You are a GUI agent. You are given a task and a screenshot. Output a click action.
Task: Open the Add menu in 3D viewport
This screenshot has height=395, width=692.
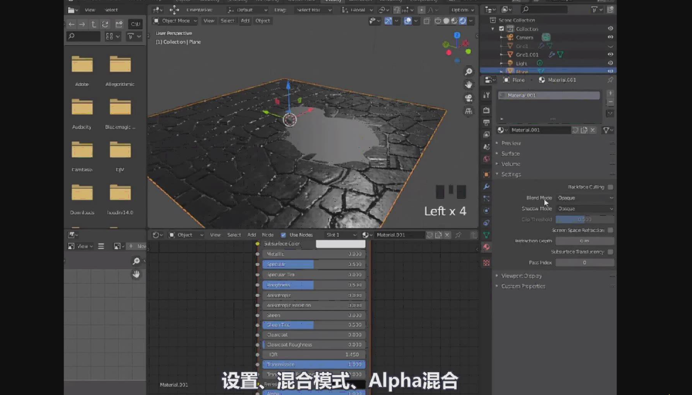[x=245, y=21]
